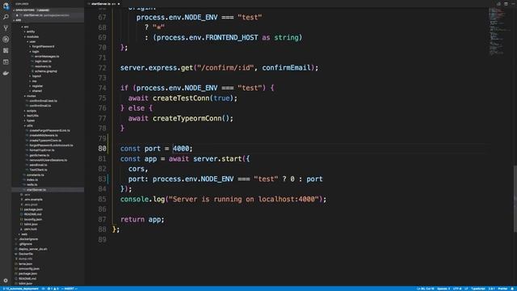Open the Debug view in activity bar
The image size is (517, 291).
[x=6, y=40]
